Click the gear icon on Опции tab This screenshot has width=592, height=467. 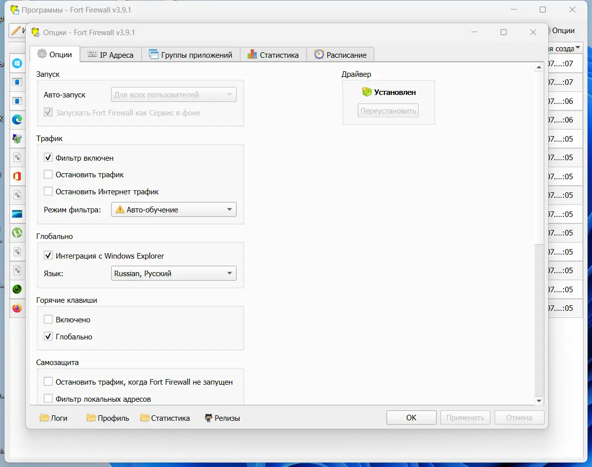click(x=42, y=54)
